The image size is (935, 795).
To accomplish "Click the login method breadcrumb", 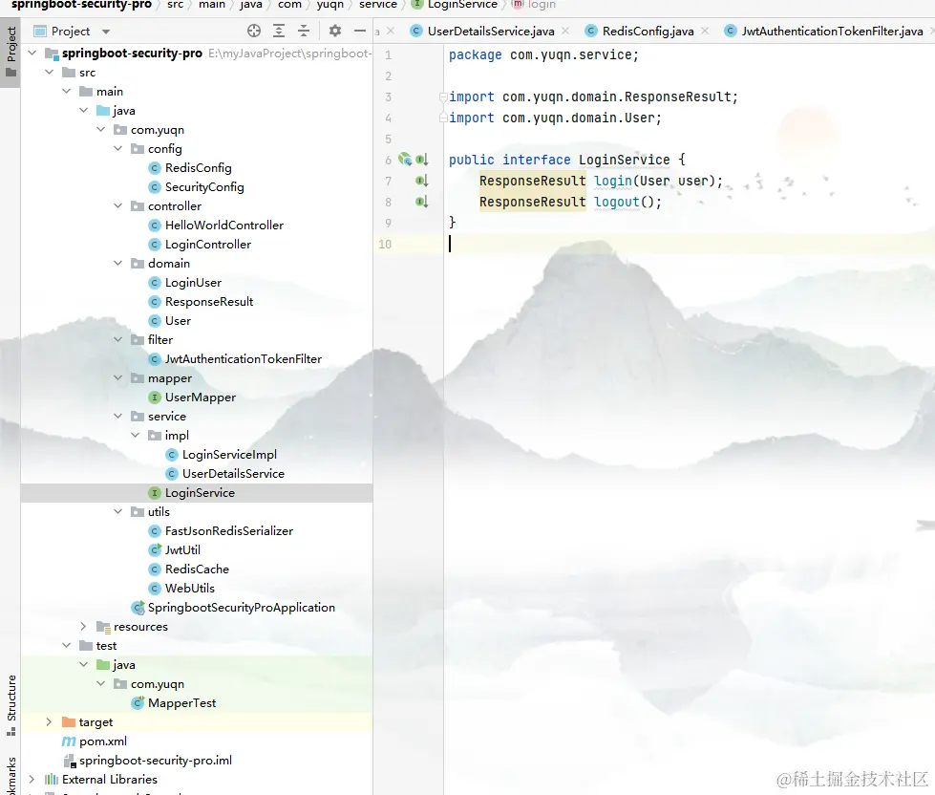I will [x=534, y=5].
